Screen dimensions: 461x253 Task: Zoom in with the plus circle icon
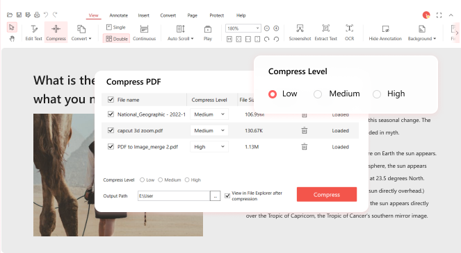pyautogui.click(x=276, y=28)
